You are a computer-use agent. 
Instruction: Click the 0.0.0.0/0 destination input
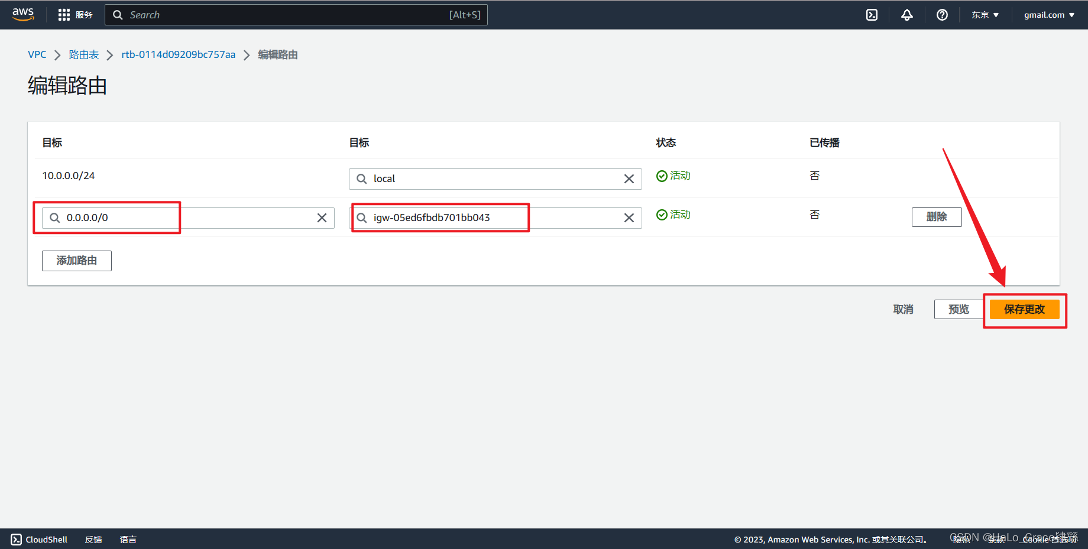(x=188, y=218)
